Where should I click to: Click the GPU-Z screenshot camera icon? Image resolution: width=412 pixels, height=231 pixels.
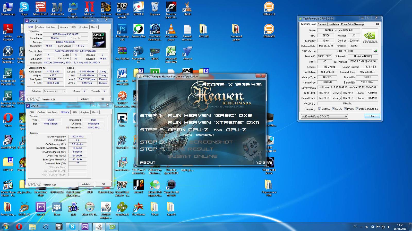tap(377, 24)
